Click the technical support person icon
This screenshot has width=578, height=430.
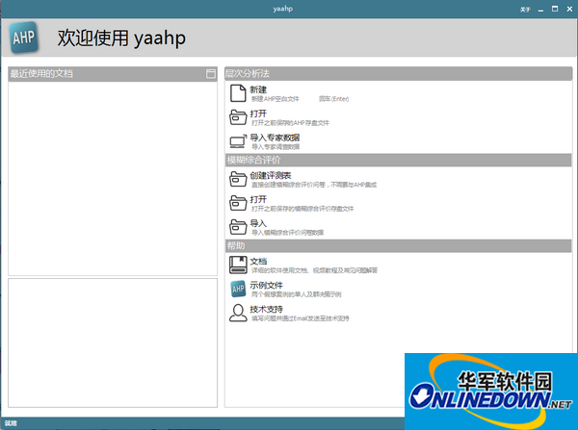click(238, 313)
